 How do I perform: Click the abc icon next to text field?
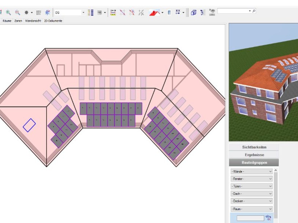[268, 218]
